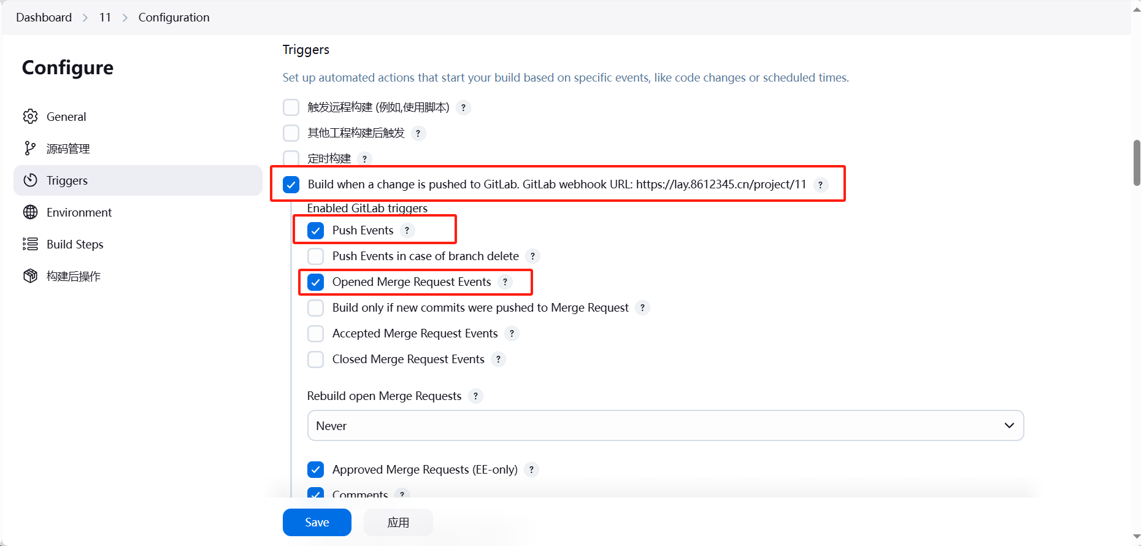The height and width of the screenshot is (546, 1141).
Task: Click the Save button
Action: click(317, 523)
